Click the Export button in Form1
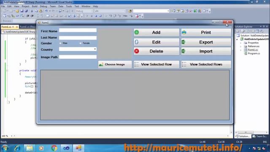Image resolution: width=270 pixels, height=152 pixels. tap(206, 42)
